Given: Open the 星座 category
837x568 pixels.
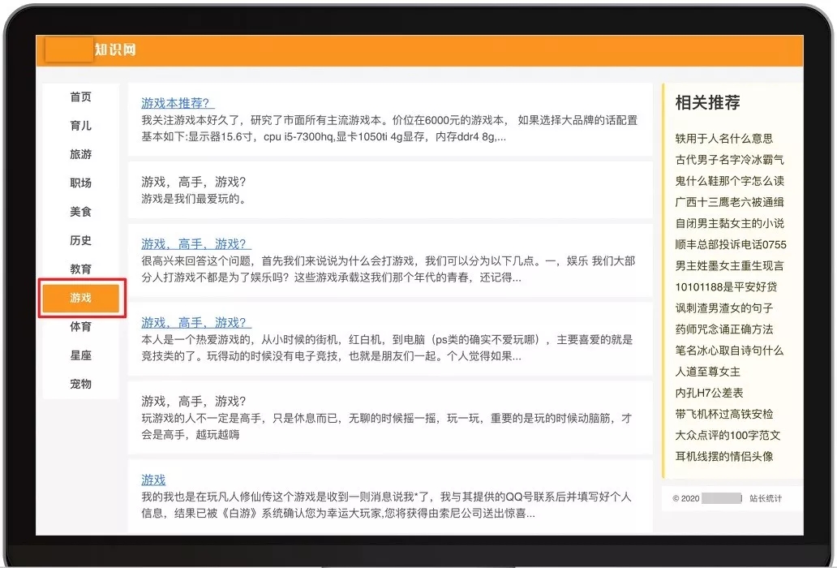Looking at the screenshot, I should pos(80,355).
